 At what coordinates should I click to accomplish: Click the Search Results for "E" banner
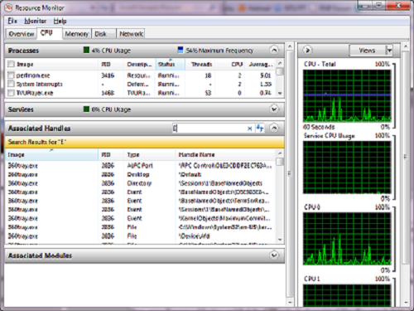(145, 142)
